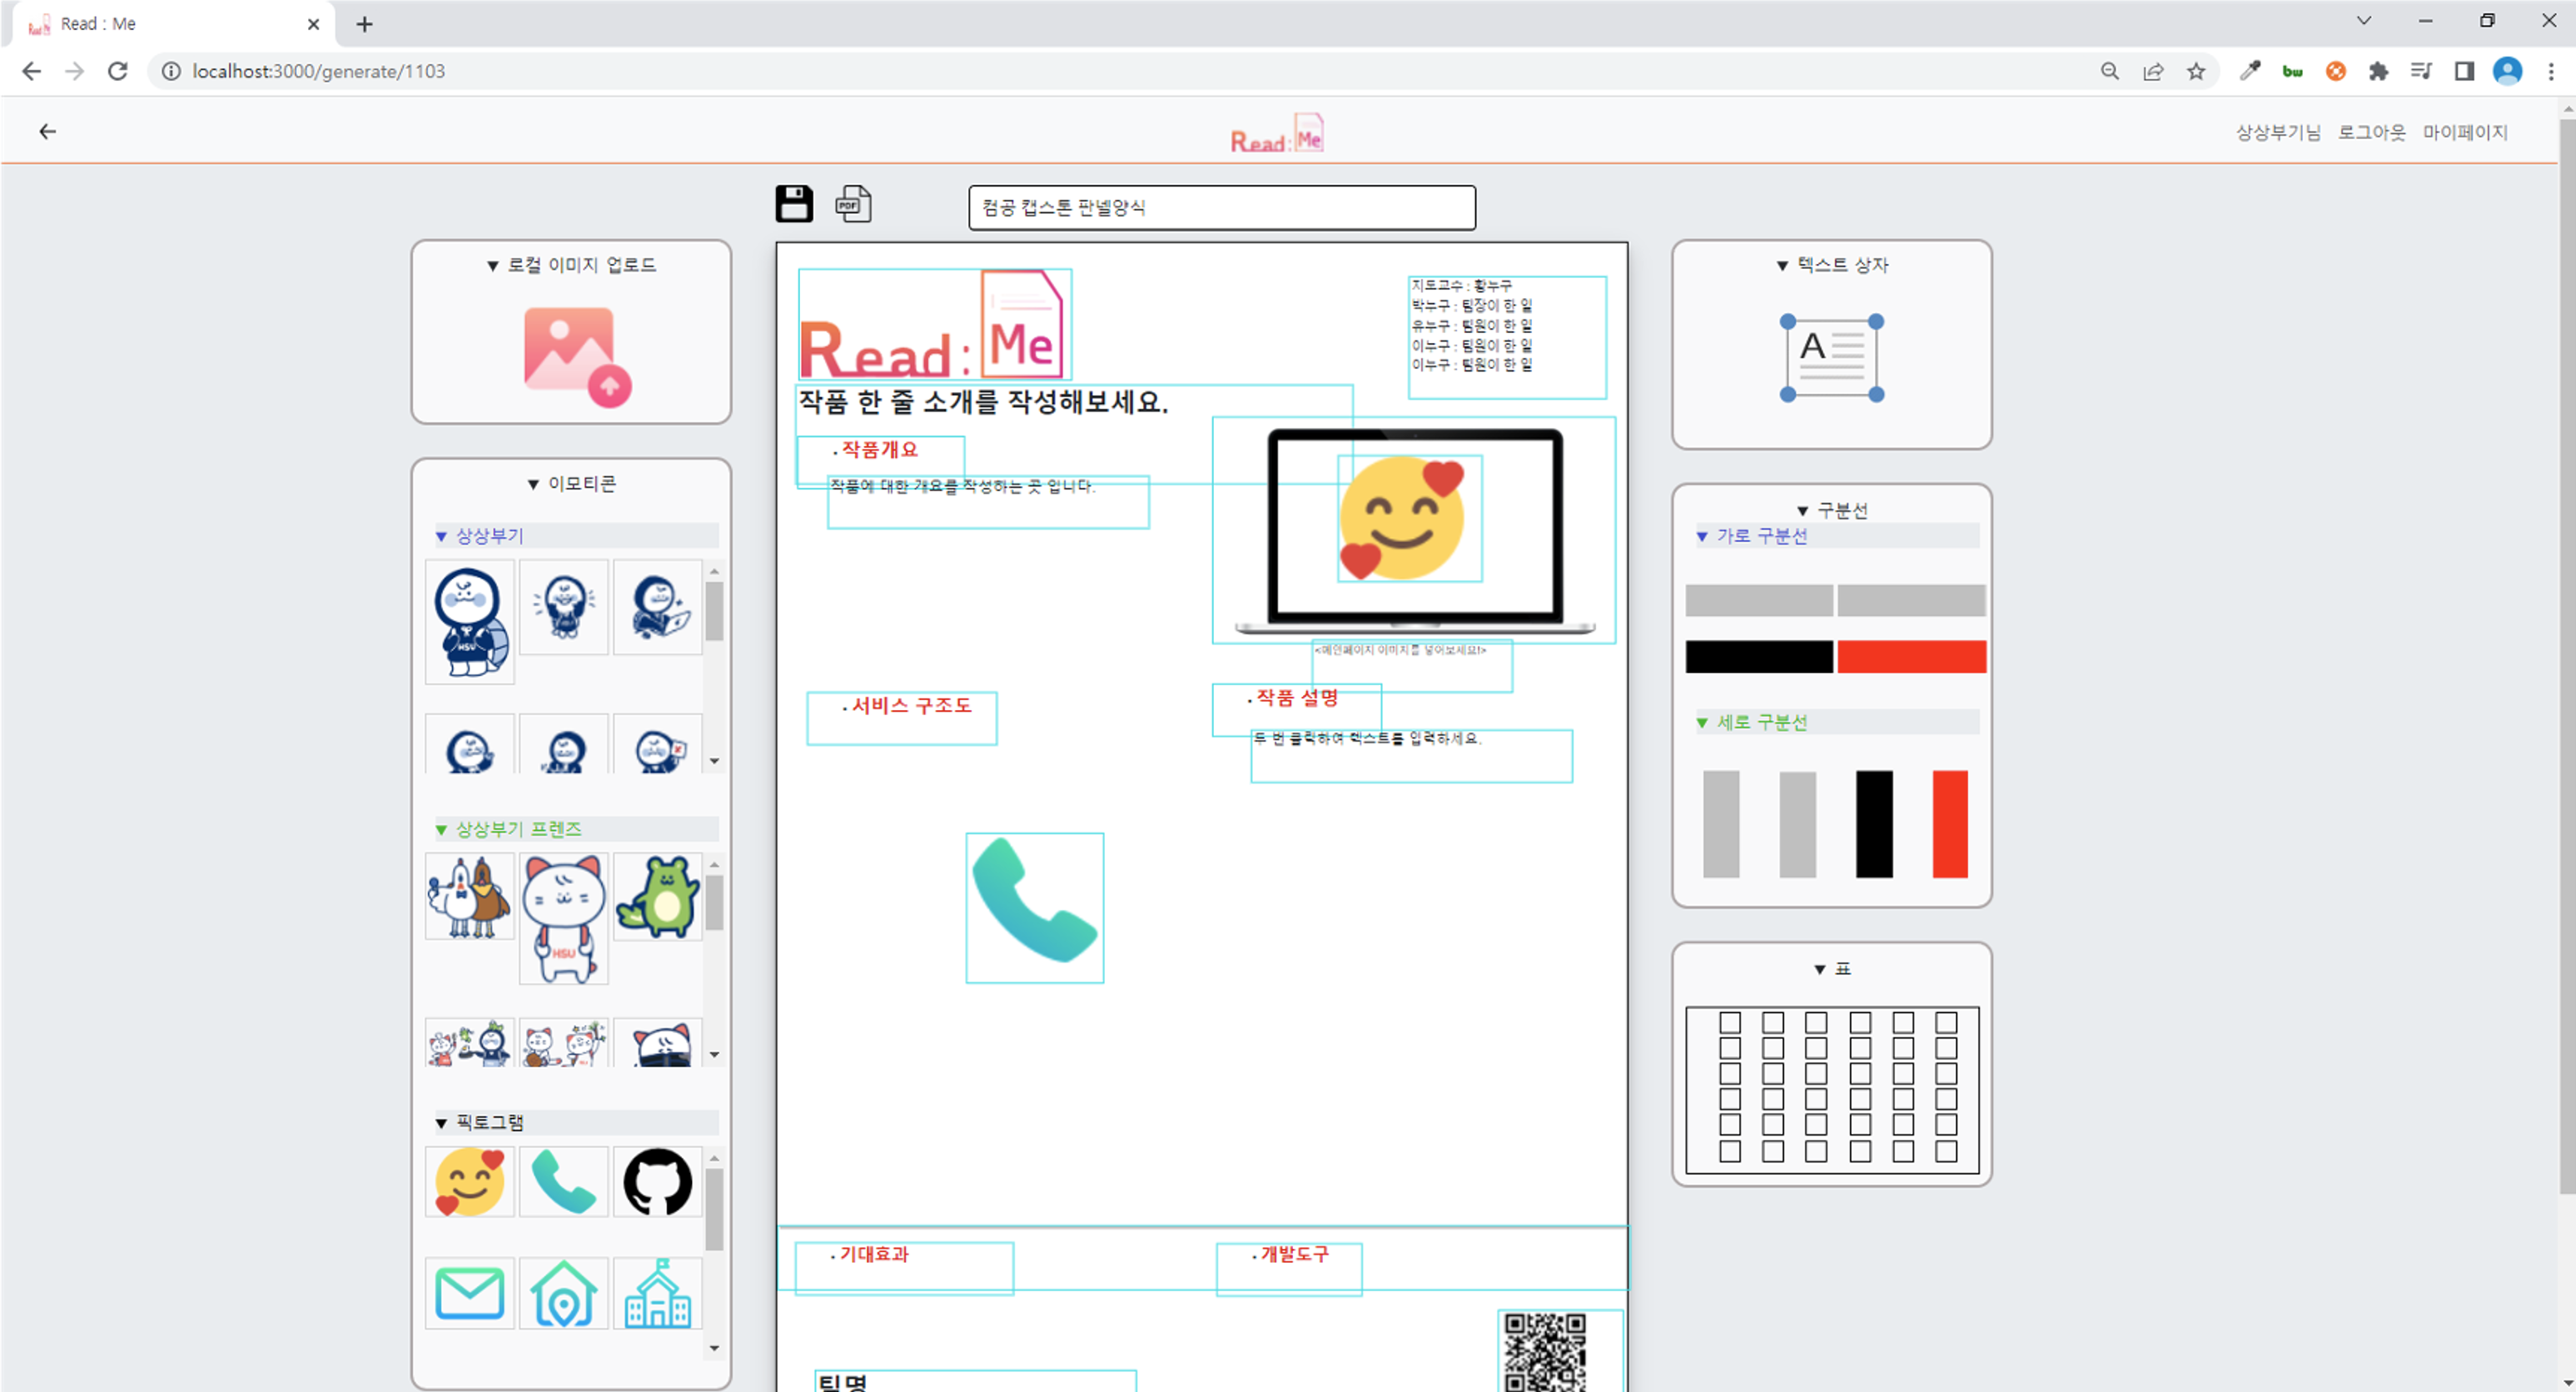This screenshot has height=1392, width=2576.
Task: Go back using the in-page arrow
Action: tap(47, 131)
